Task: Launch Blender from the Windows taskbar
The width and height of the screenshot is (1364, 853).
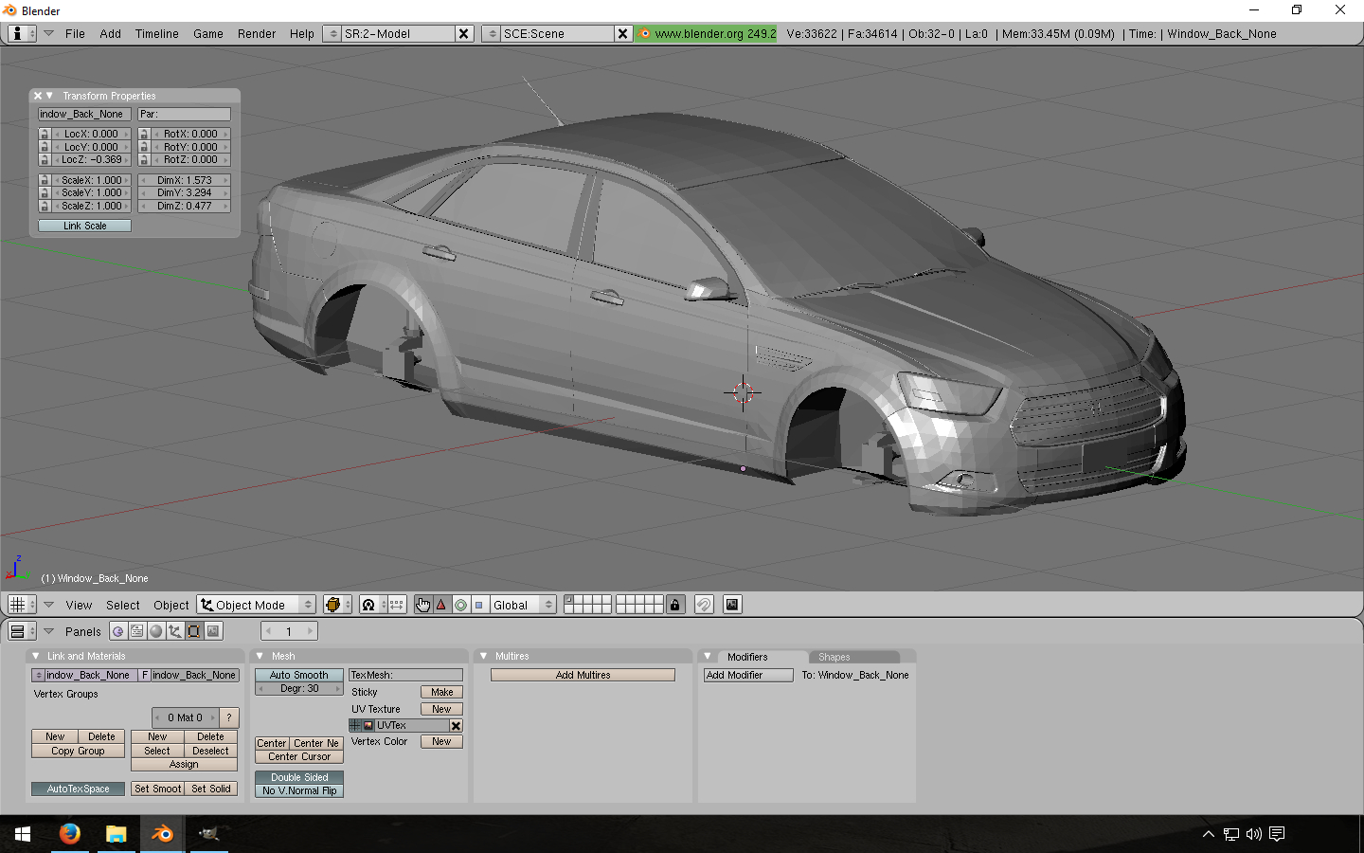Action: [x=162, y=834]
